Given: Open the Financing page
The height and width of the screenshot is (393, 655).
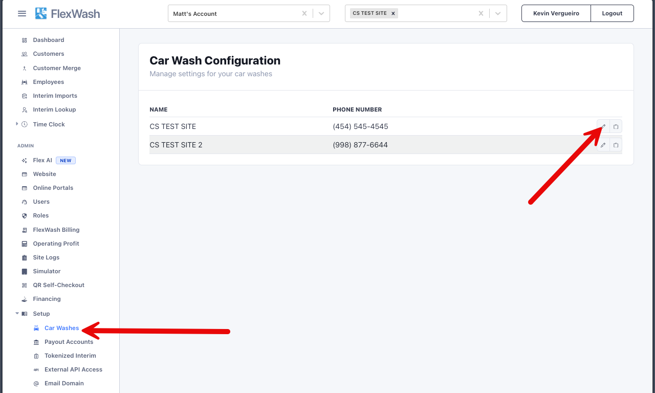Looking at the screenshot, I should tap(47, 299).
